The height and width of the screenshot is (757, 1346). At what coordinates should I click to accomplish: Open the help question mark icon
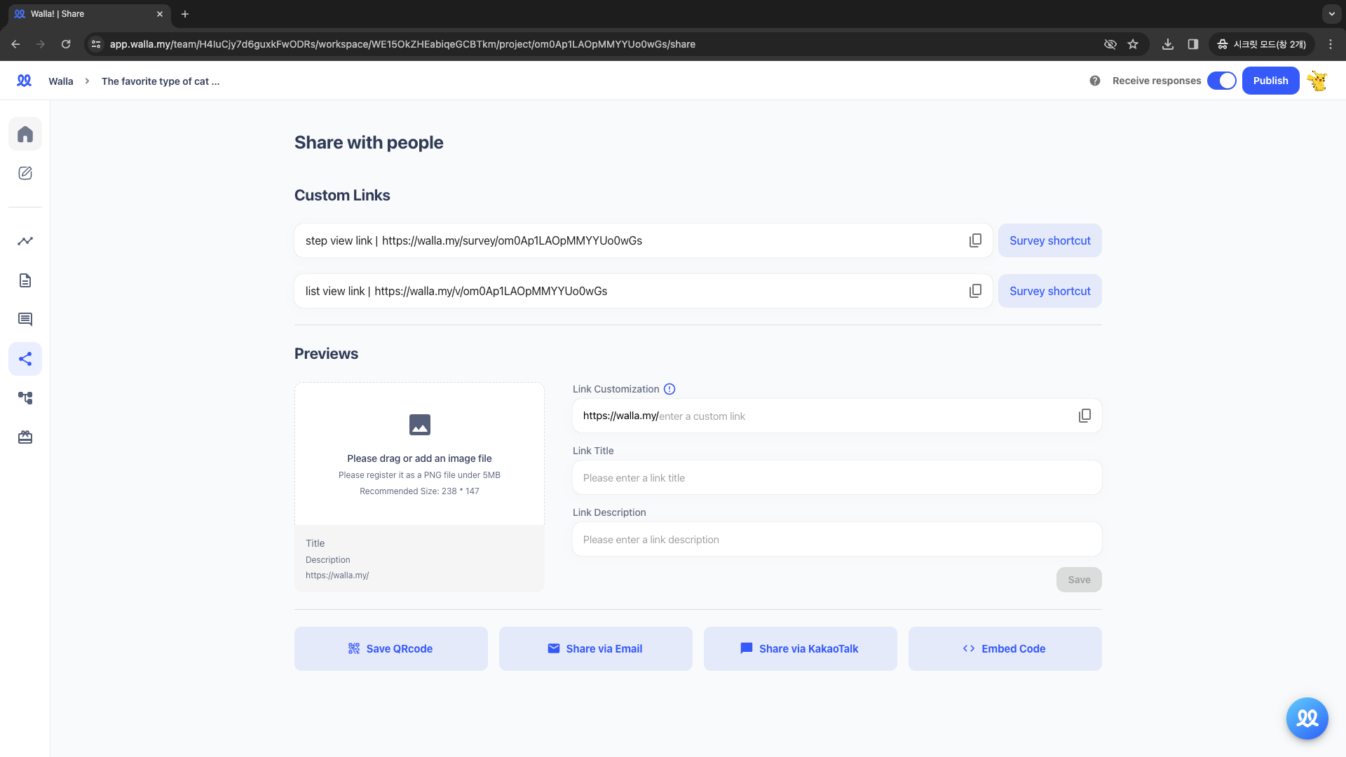click(x=1095, y=81)
